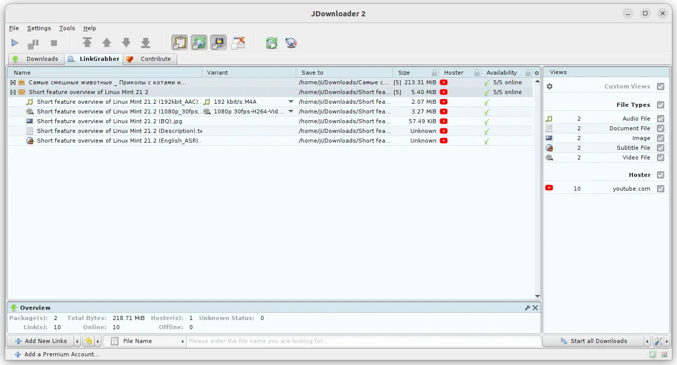This screenshot has height=365, width=677.
Task: Move selection to bottom with arrow icon
Action: (145, 43)
